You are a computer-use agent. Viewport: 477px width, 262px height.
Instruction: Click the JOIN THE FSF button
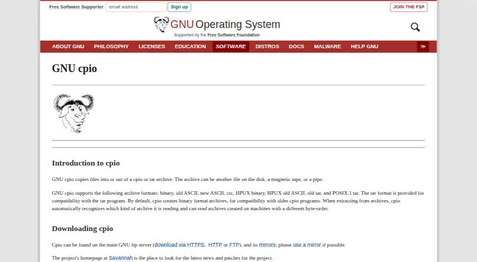[408, 7]
